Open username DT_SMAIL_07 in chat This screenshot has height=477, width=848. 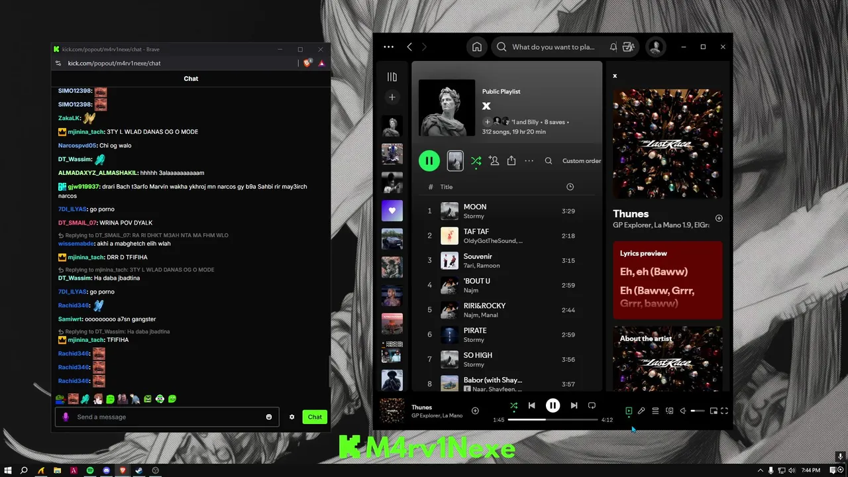pyautogui.click(x=77, y=223)
